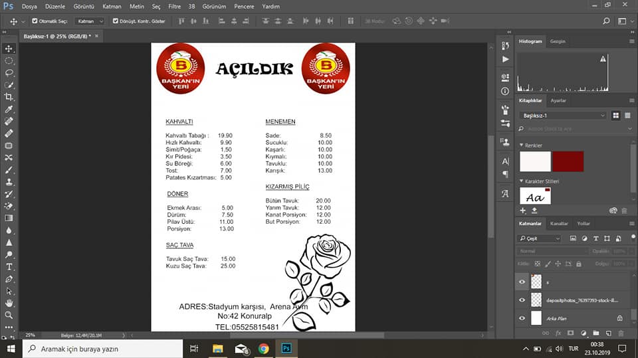Select the Gradient tool
The image size is (638, 358).
pyautogui.click(x=9, y=218)
